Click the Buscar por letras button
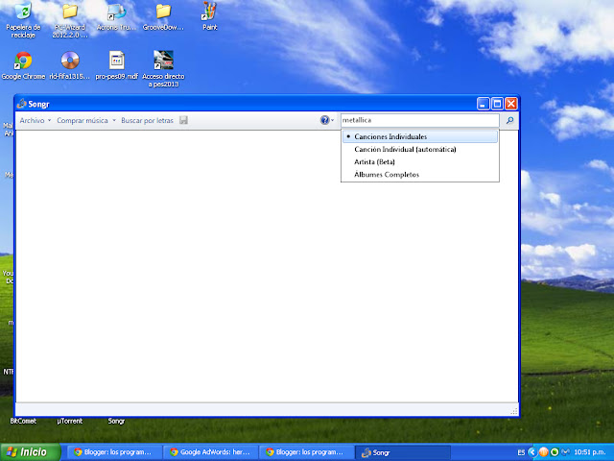 [x=147, y=120]
